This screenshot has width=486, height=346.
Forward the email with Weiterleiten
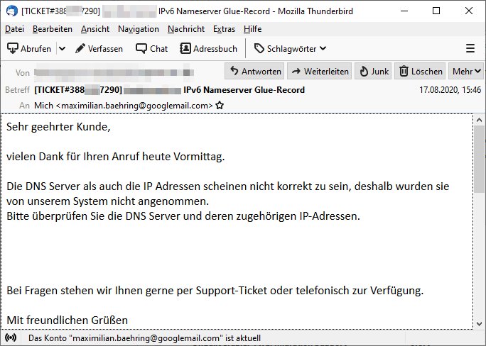pos(320,71)
